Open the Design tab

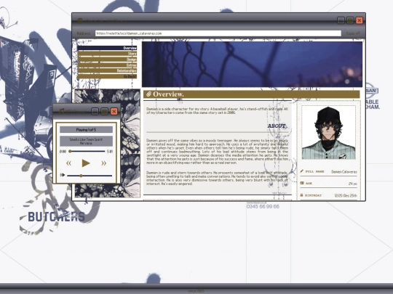pyautogui.click(x=107, y=60)
